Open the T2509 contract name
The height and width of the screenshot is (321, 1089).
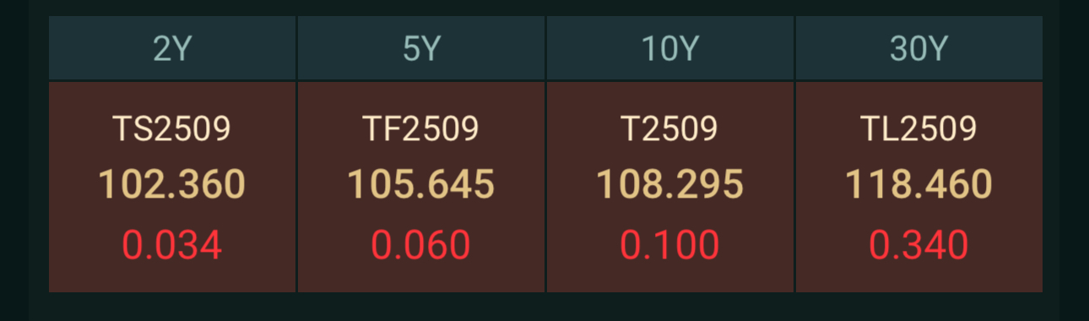coord(670,129)
